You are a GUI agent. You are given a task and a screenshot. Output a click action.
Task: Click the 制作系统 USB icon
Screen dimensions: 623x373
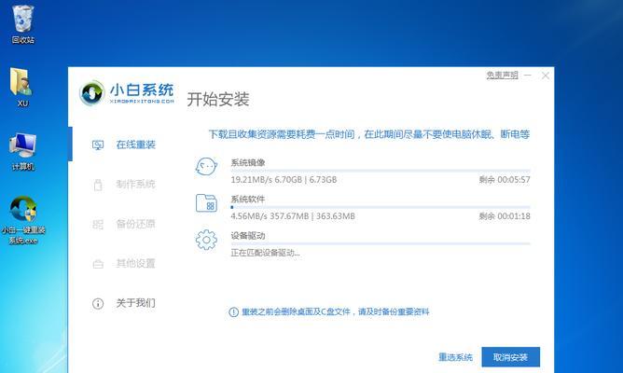pos(98,185)
